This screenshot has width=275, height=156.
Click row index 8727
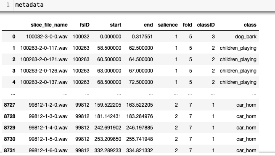pos(10,105)
